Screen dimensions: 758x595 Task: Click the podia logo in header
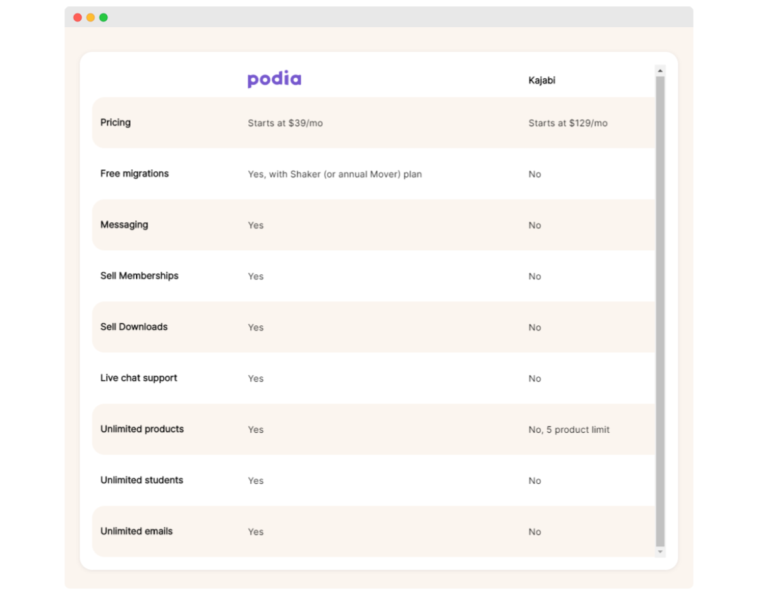274,80
